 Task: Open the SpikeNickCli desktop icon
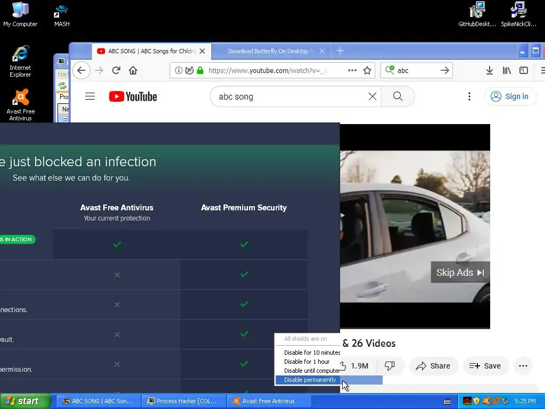point(518,14)
